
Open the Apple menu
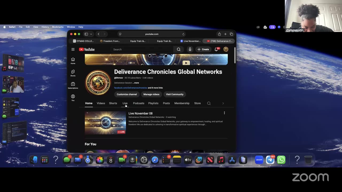(x=5, y=27)
